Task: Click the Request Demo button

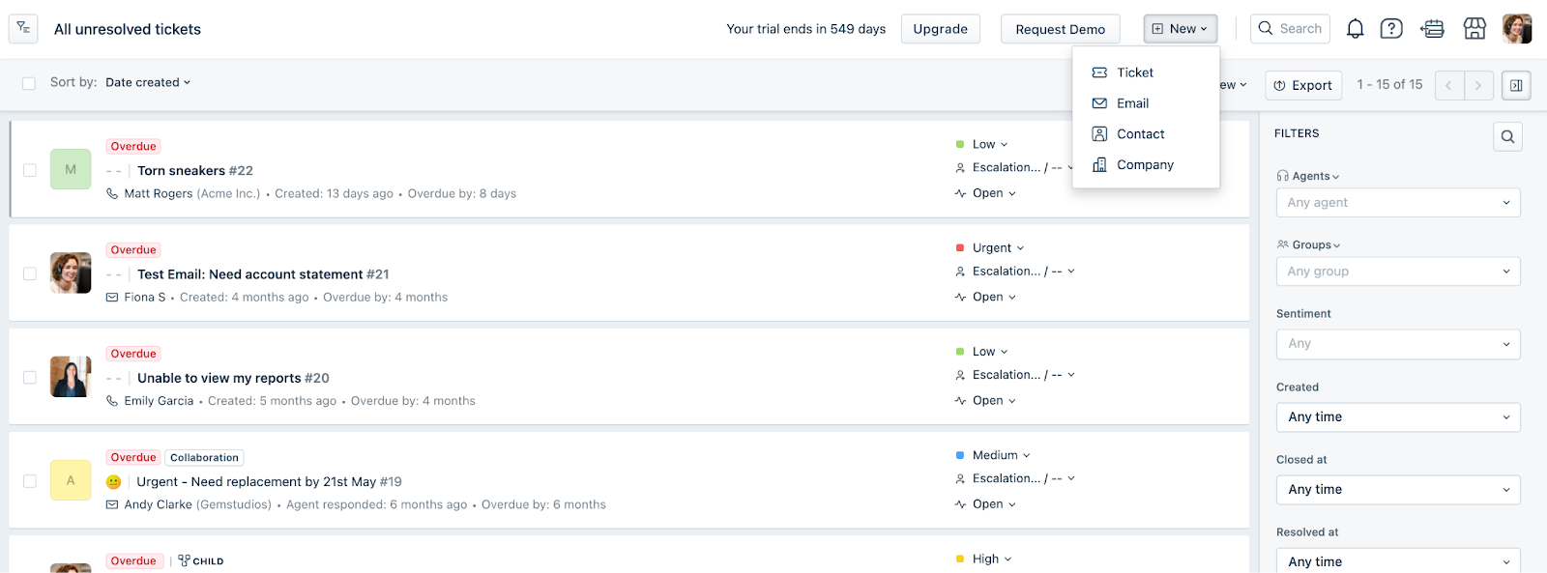Action: pos(1060,29)
